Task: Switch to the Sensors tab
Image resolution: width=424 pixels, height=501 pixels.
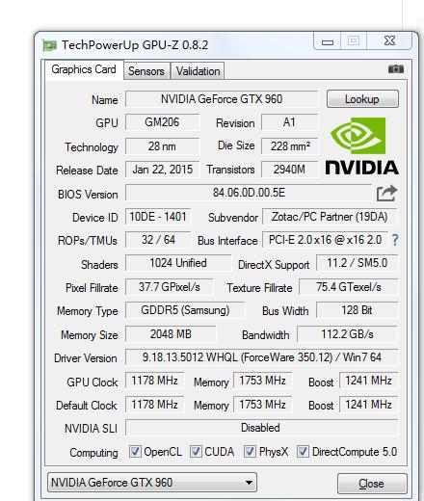Action: click(146, 71)
